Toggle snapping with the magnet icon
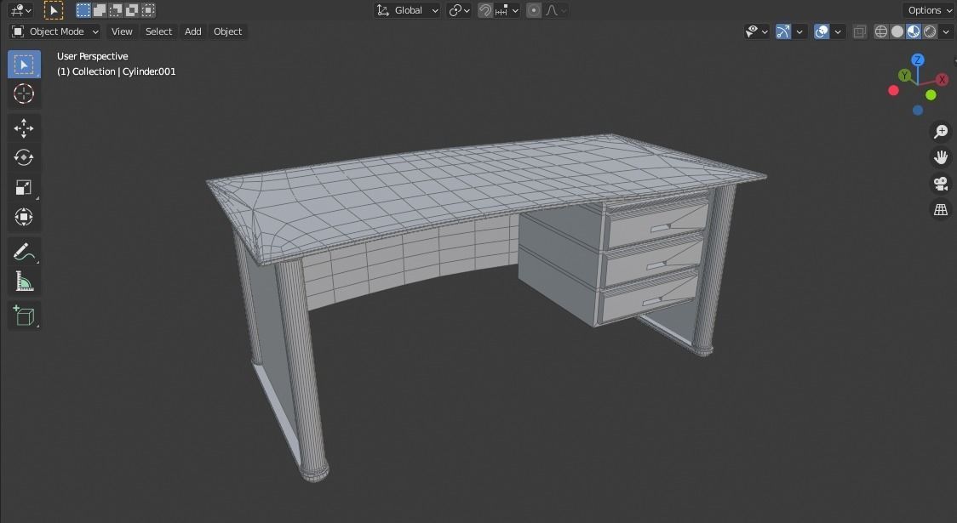The height and width of the screenshot is (523, 957). 484,10
